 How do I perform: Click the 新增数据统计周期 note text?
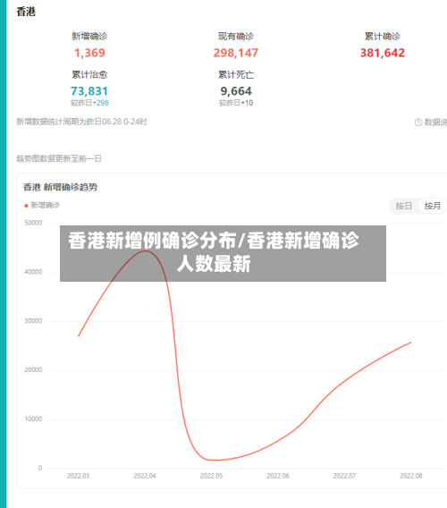coord(81,122)
